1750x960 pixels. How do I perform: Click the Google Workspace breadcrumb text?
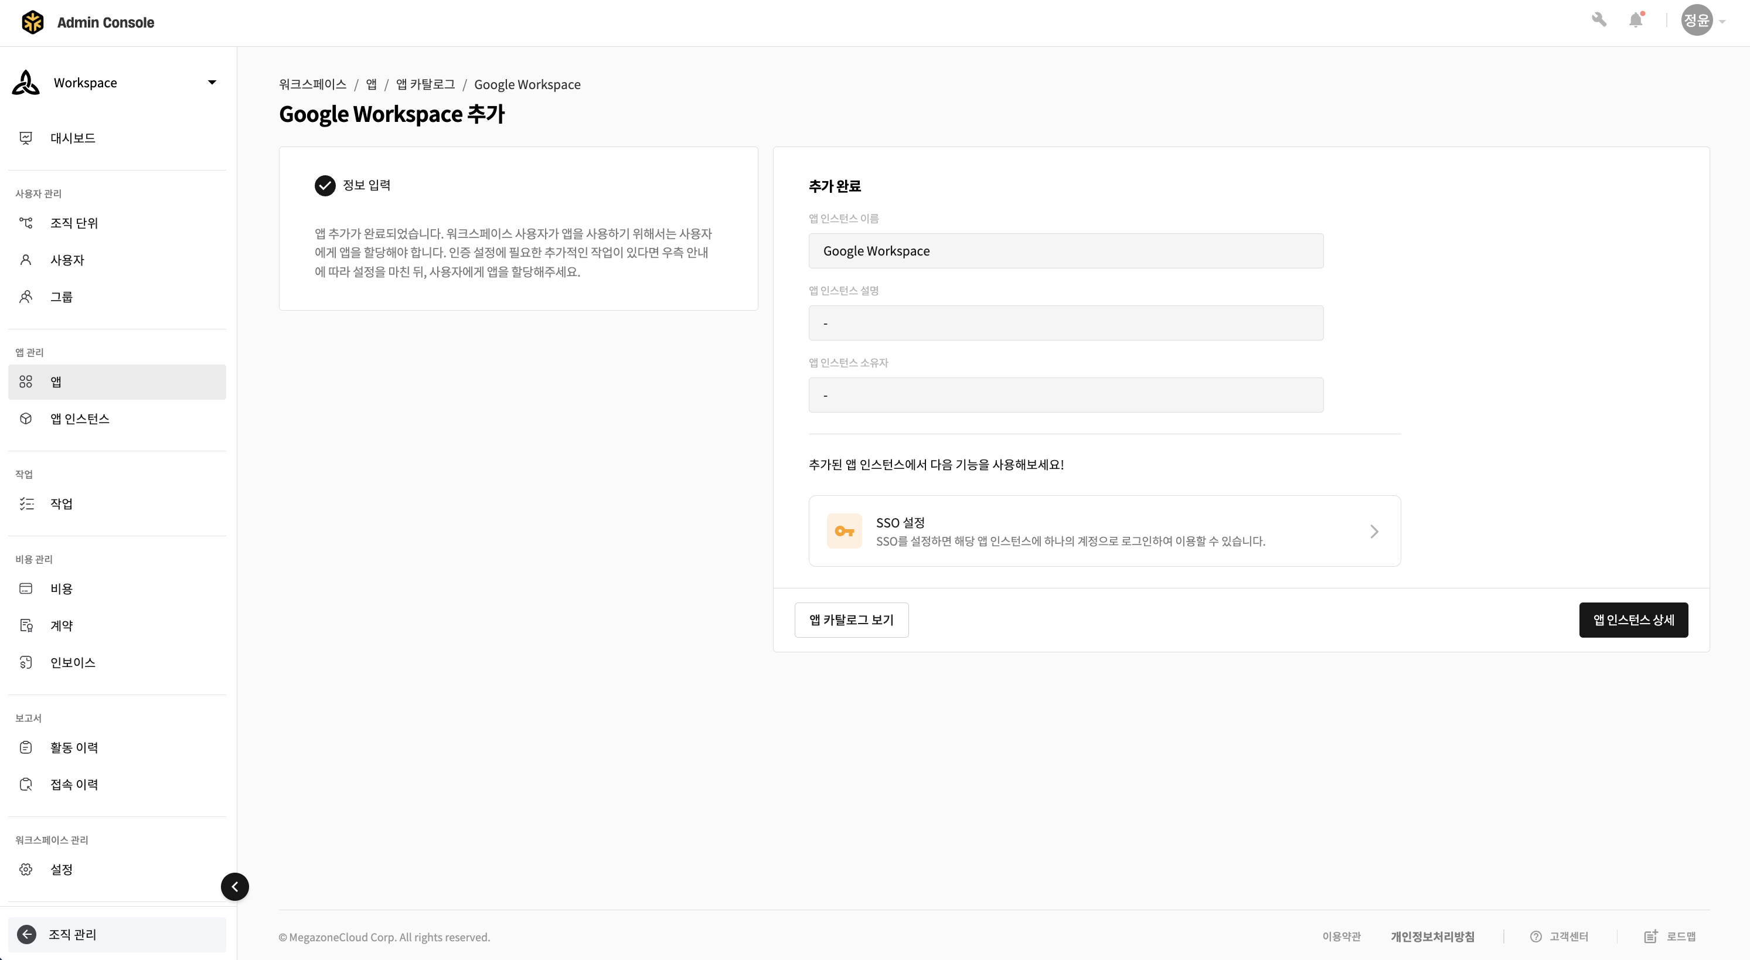click(x=527, y=84)
